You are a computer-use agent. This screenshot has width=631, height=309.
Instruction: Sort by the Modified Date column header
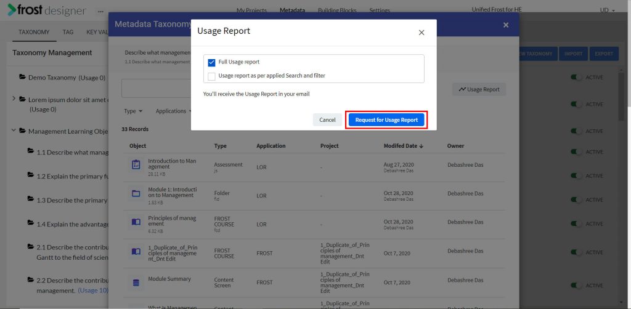tap(404, 146)
